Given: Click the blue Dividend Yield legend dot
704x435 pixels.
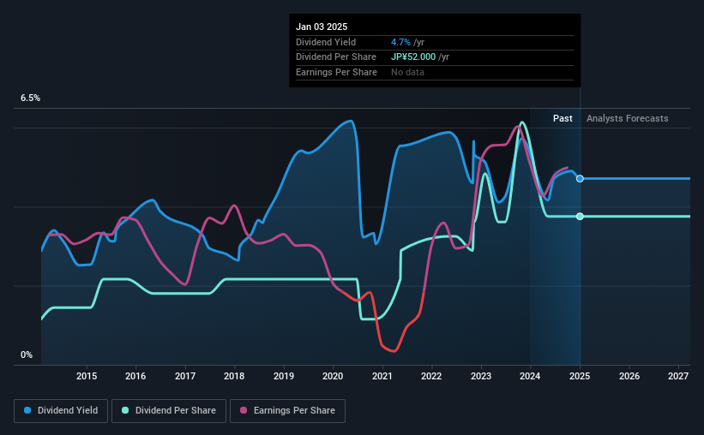Looking at the screenshot, I should tap(27, 410).
